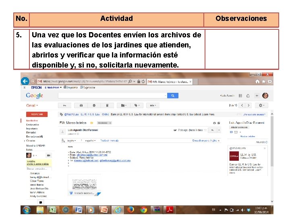Close the EPSON toolbar with the X
The image size is (290, 217).
click(25, 88)
